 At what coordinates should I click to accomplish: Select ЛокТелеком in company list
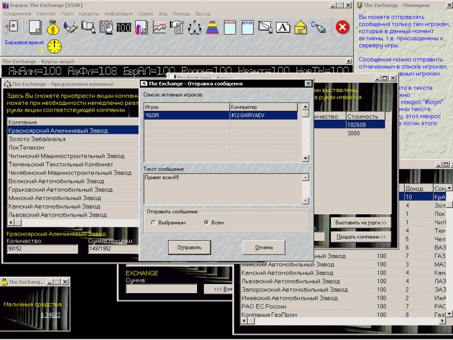[x=73, y=147]
